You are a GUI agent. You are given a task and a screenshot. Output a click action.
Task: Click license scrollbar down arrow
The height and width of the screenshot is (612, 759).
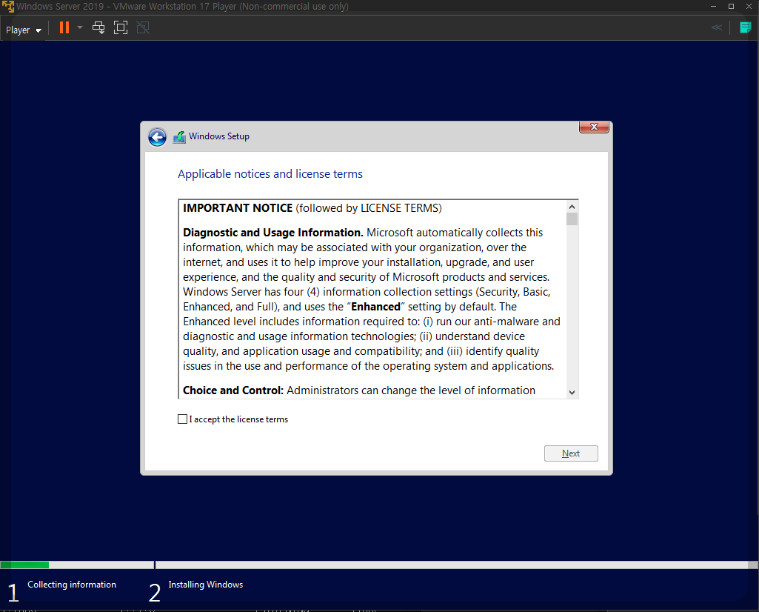[x=572, y=392]
